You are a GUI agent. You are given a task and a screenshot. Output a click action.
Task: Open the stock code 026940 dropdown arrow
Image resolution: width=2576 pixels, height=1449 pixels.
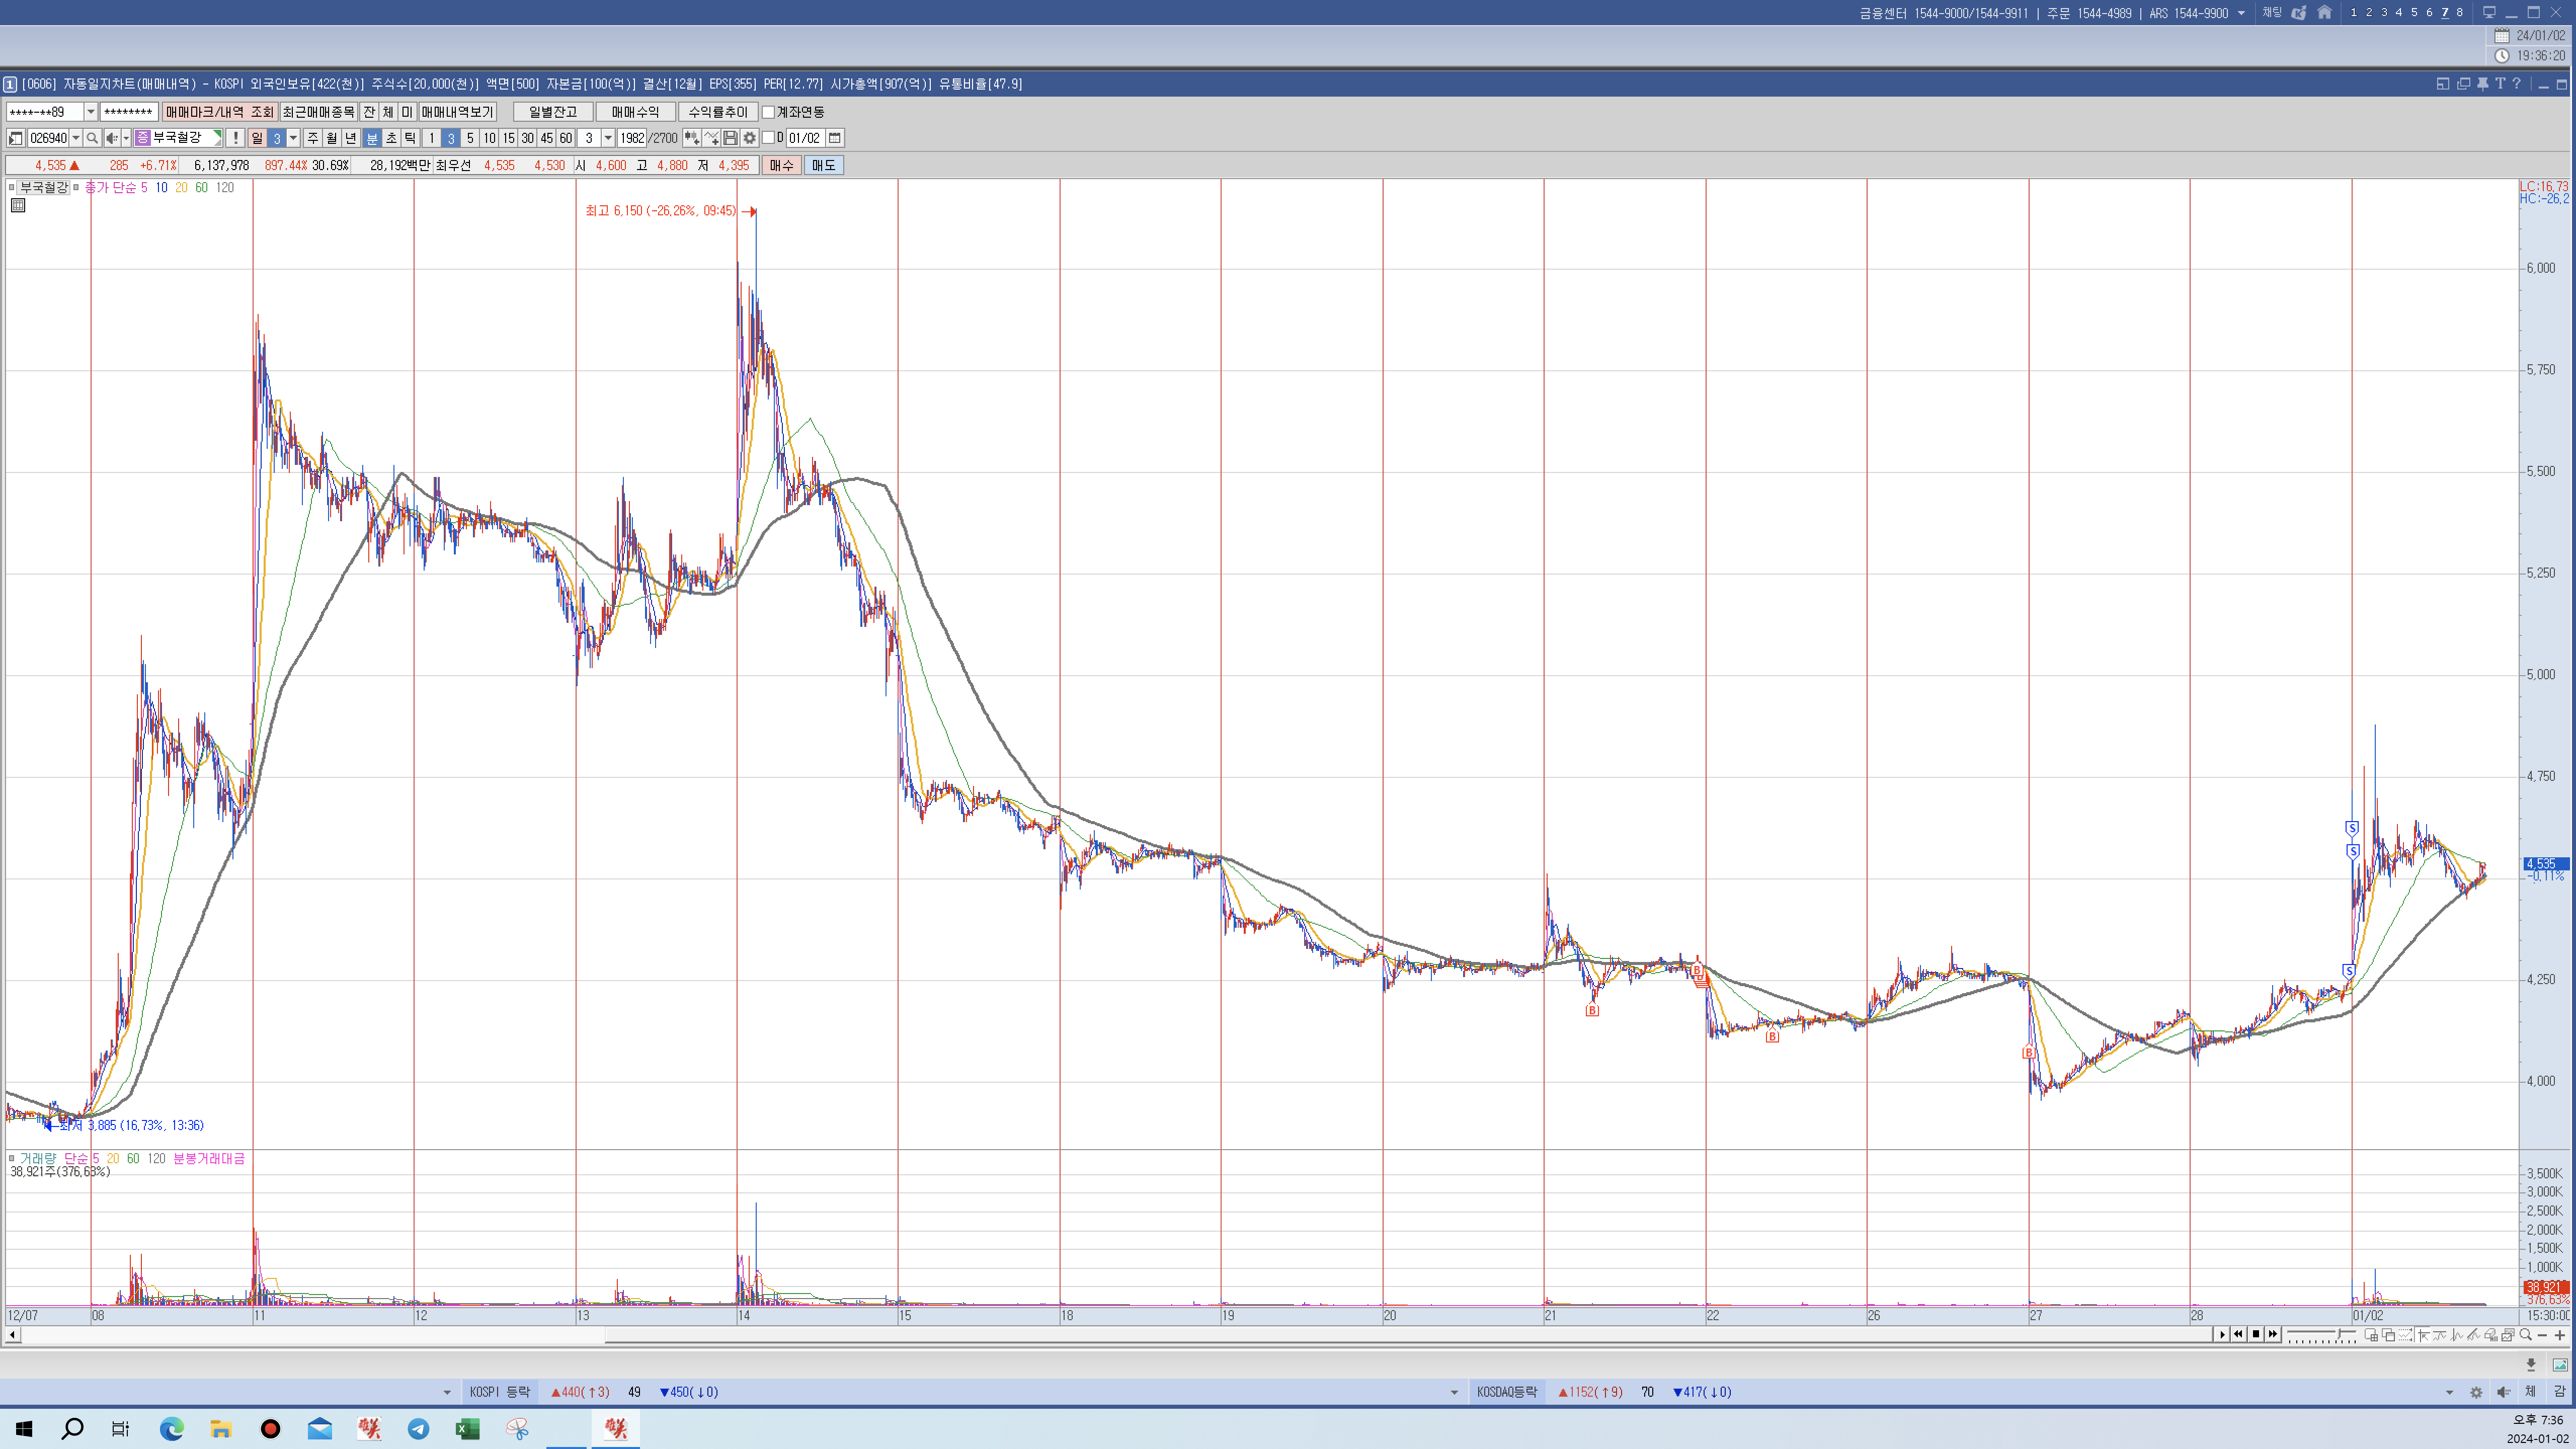tap(76, 138)
